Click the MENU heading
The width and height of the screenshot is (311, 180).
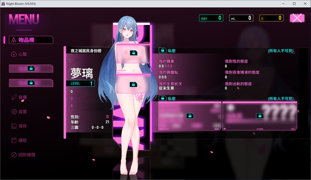tap(24, 19)
